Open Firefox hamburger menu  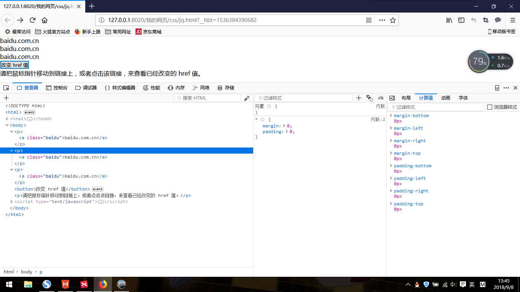tap(513, 20)
